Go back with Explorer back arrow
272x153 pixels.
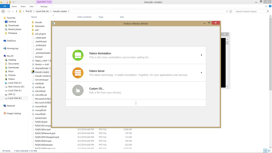tap(3, 11)
